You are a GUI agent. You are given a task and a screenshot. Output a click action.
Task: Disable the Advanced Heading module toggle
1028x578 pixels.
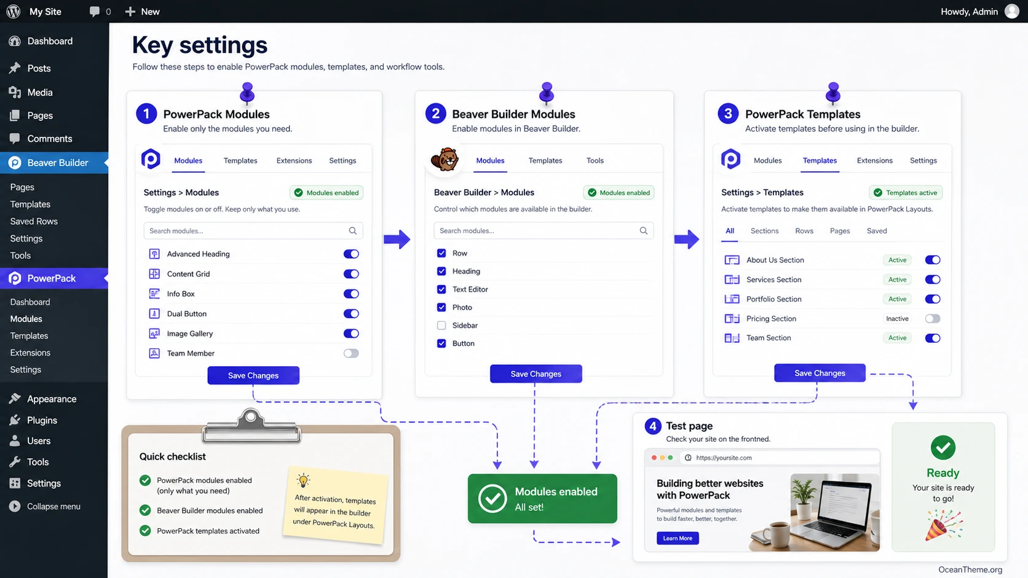point(351,254)
